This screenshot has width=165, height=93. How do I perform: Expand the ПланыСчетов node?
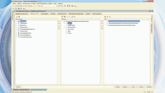pyautogui.click(x=17, y=31)
